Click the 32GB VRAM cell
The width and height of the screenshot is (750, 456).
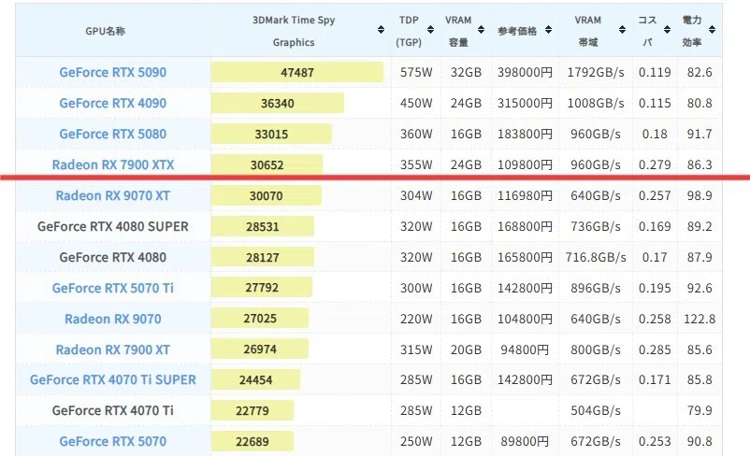[466, 72]
